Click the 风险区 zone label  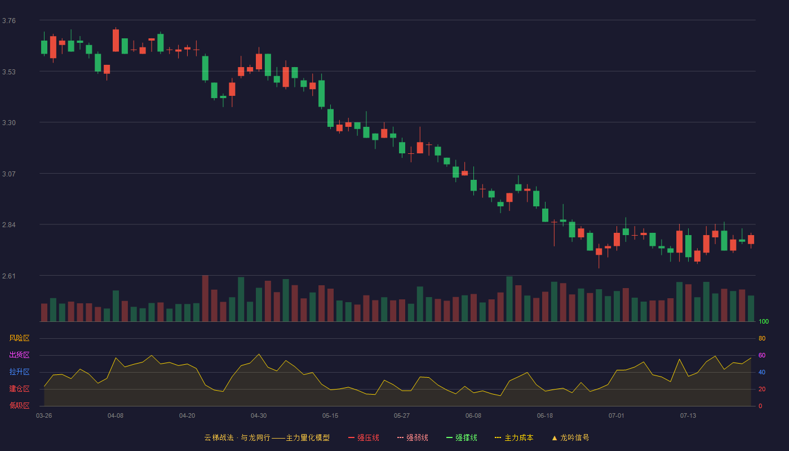(x=19, y=338)
